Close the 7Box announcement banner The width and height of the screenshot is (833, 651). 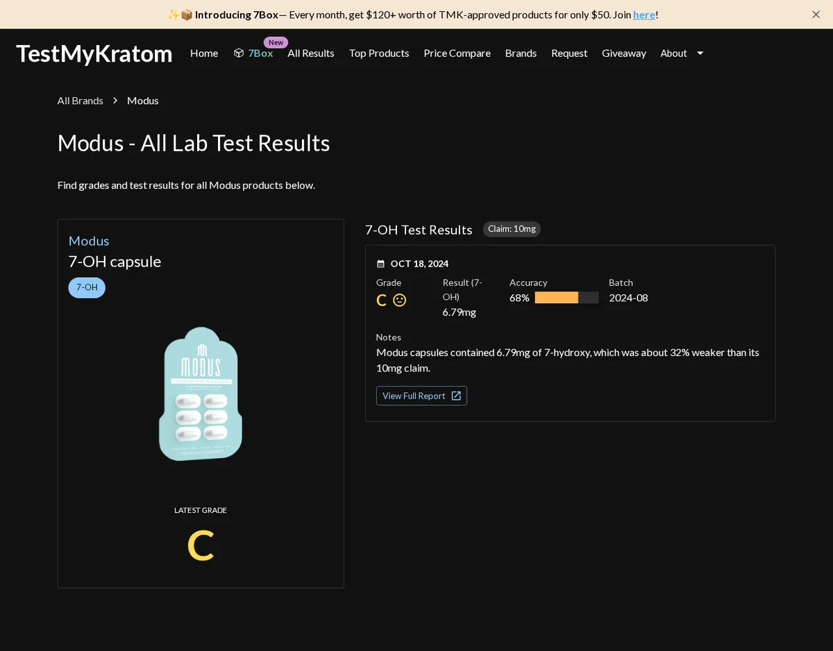816,15
